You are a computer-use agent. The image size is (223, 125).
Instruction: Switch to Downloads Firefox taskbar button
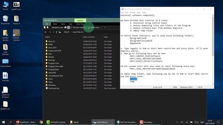(x=26, y=122)
